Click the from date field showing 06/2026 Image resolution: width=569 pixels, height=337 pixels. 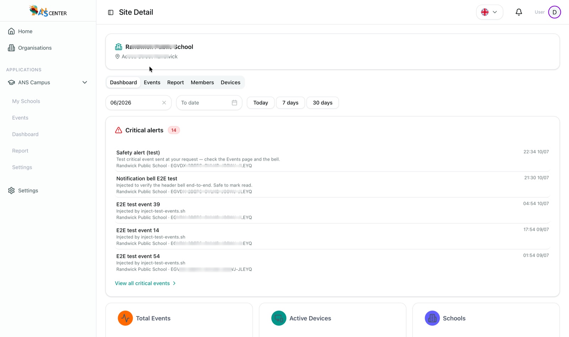pyautogui.click(x=138, y=103)
